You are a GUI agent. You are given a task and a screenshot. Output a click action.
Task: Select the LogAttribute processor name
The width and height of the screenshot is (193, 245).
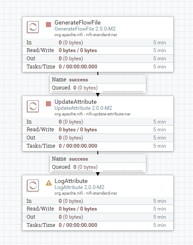click(71, 181)
